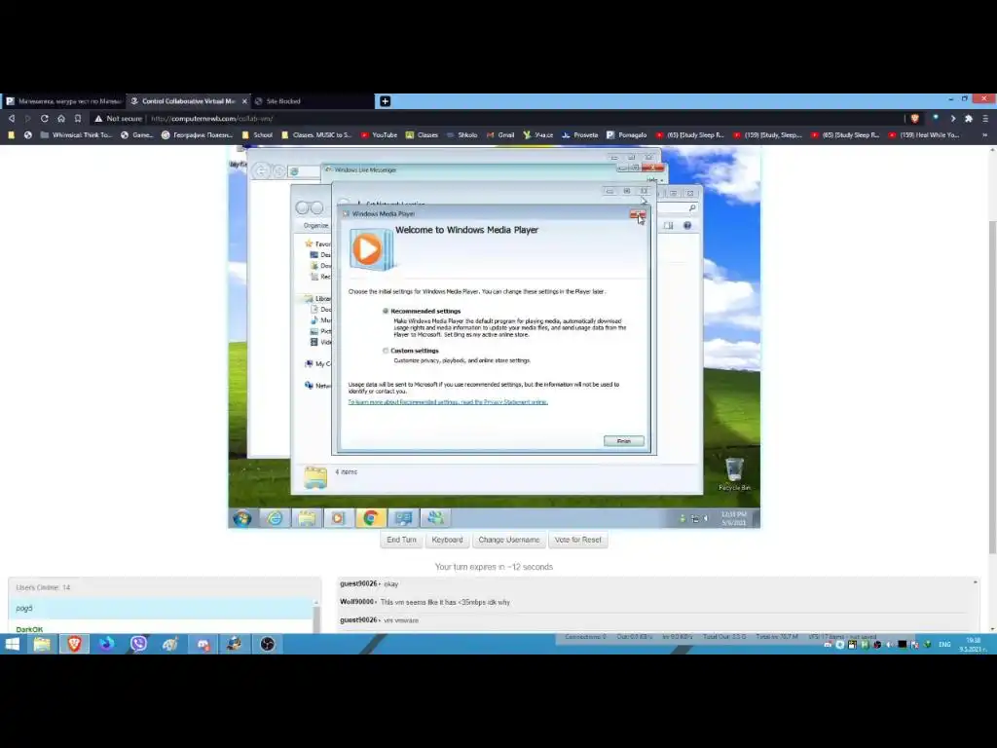Select My Computer in the Explorer sidebar
Screen dimensions: 997x748
(x=317, y=364)
